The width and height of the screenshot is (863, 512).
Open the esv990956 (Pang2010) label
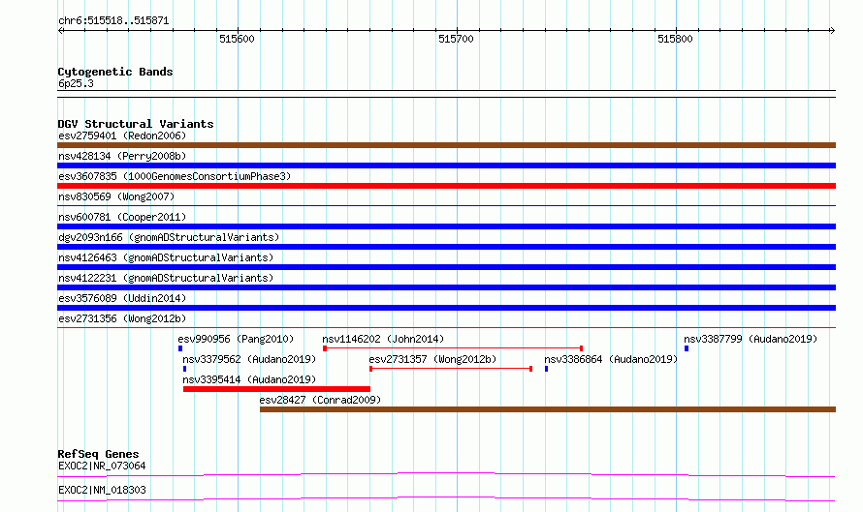point(237,339)
